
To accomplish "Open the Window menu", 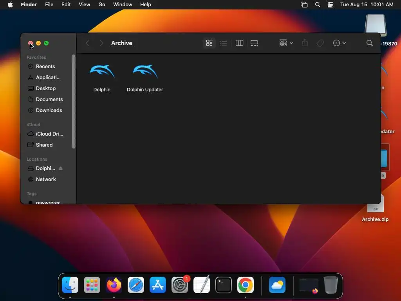I will coord(123,5).
